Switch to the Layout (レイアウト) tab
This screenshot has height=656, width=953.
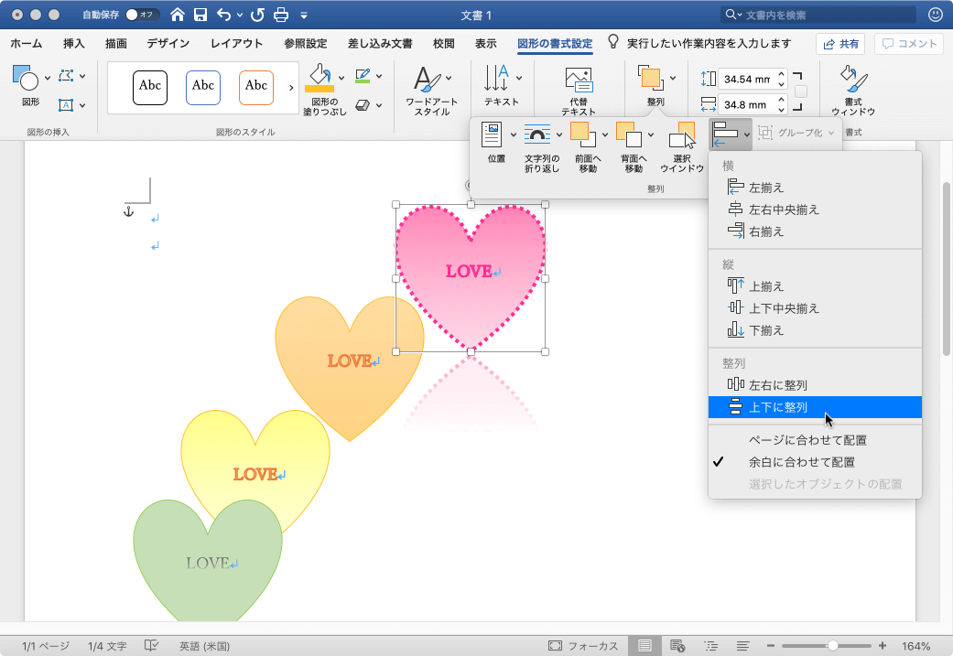point(236,43)
